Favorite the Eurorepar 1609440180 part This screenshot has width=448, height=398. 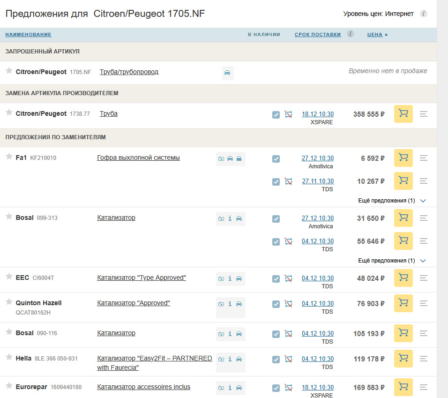coord(9,385)
